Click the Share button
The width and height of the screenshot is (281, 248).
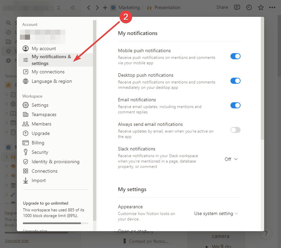point(222,7)
